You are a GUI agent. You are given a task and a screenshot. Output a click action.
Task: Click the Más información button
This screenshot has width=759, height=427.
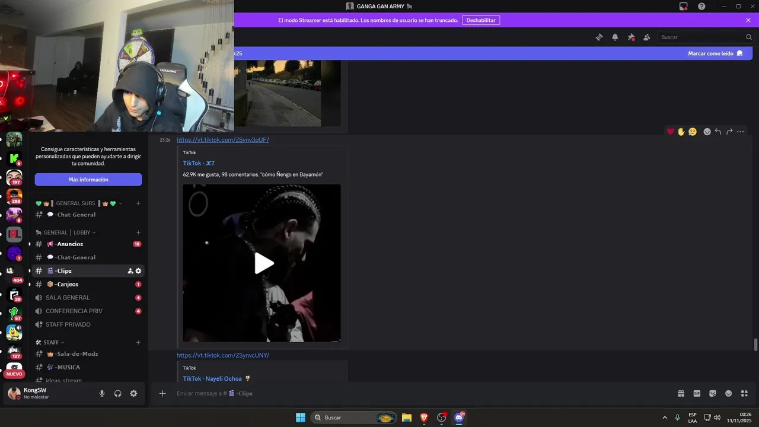click(88, 180)
